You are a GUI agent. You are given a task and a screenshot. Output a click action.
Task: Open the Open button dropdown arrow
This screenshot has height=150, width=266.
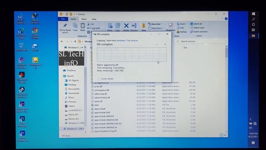(187, 24)
